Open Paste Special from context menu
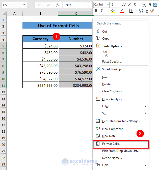Screen dimensions: 159x170 pyautogui.click(x=121, y=62)
